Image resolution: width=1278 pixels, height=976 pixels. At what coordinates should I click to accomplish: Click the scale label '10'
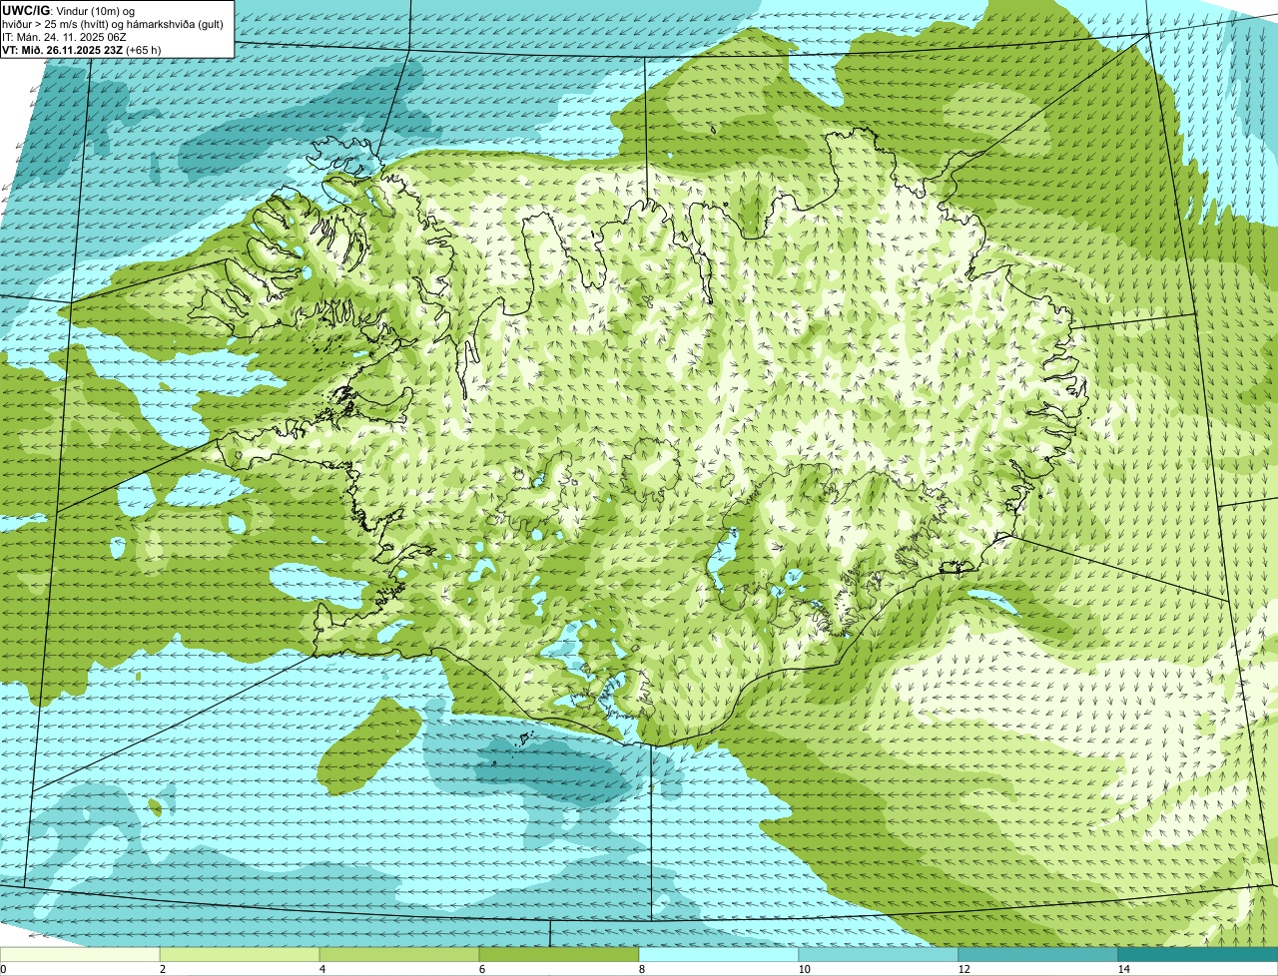tap(803, 969)
